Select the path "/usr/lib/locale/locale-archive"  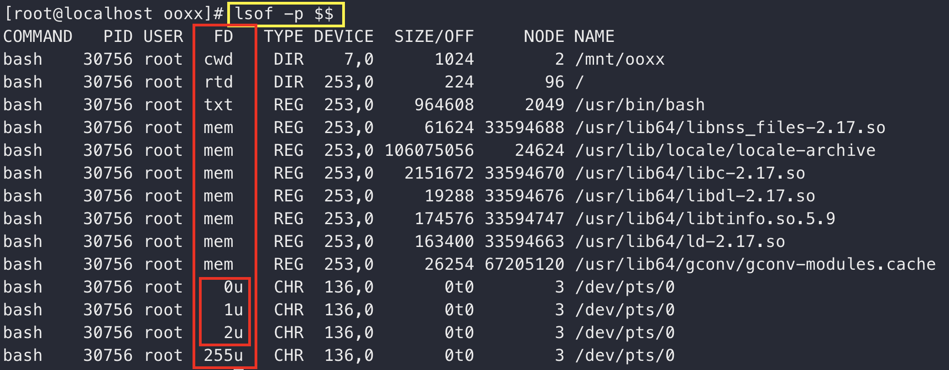[725, 150]
